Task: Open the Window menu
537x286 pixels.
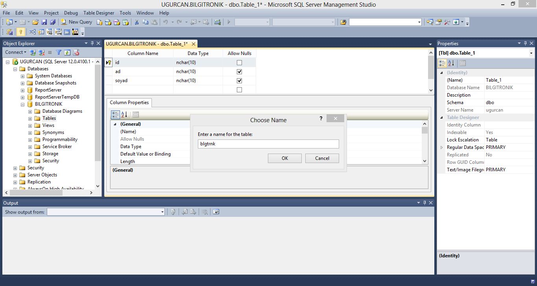Action: [x=145, y=13]
